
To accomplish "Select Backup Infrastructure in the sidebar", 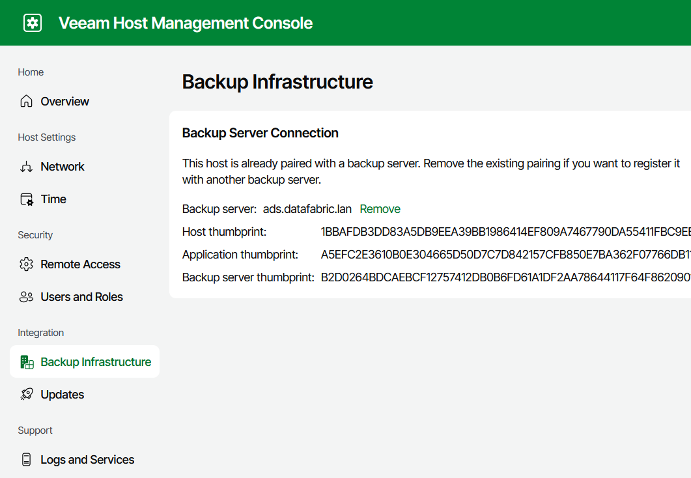I will (x=85, y=361).
